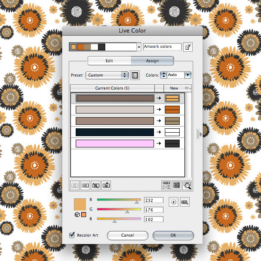
Task: Toggle the arrow for the tan third row
Action: pos(159,120)
